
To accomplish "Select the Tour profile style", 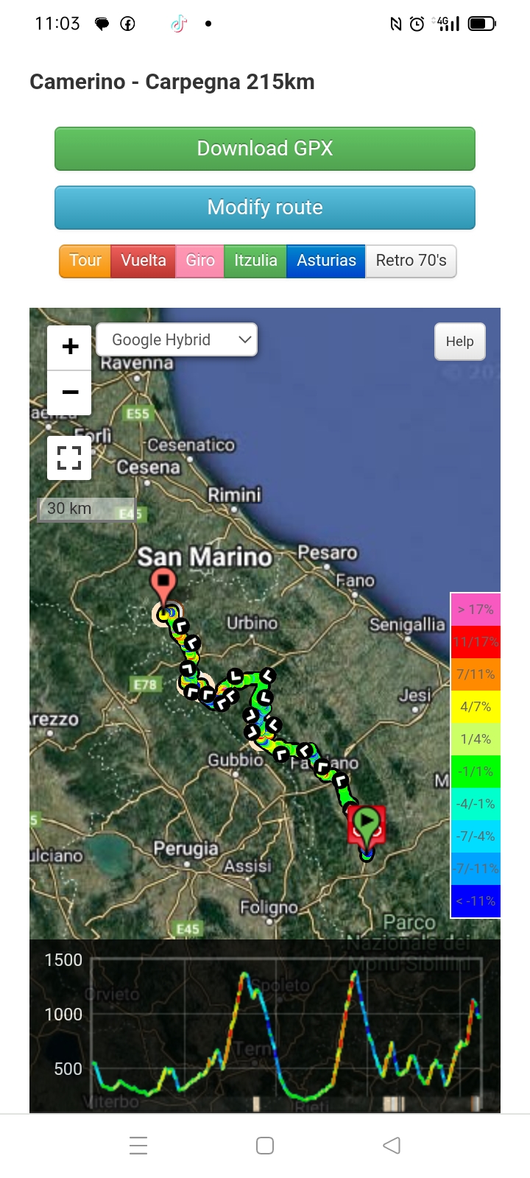I will click(85, 261).
